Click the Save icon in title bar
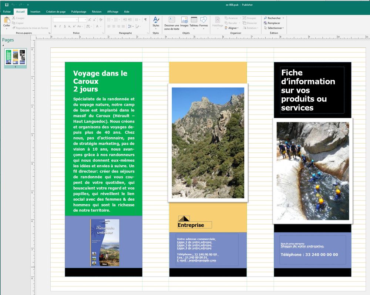 pos(7,4)
